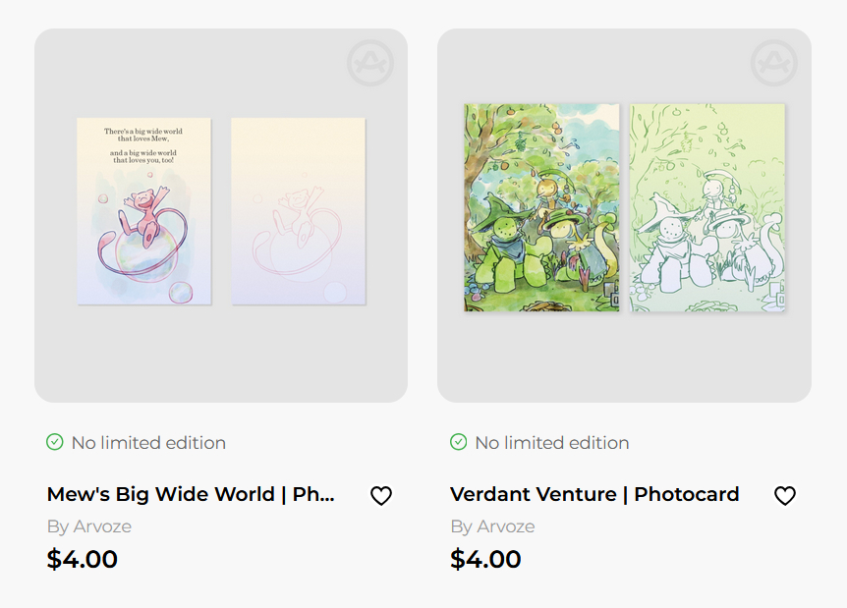Viewport: 847px width, 608px height.
Task: Click the $4.00 price of Mew's photocard
Action: [83, 560]
